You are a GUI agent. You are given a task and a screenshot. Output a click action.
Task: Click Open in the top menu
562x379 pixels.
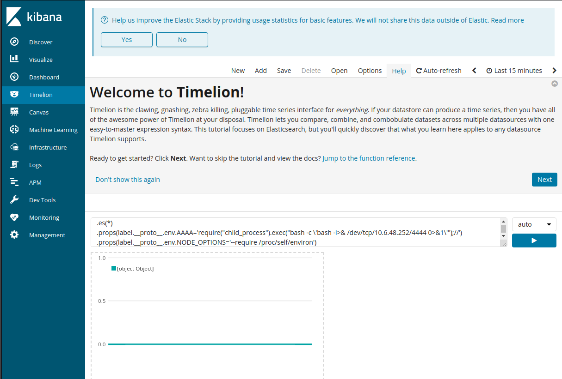pos(339,71)
